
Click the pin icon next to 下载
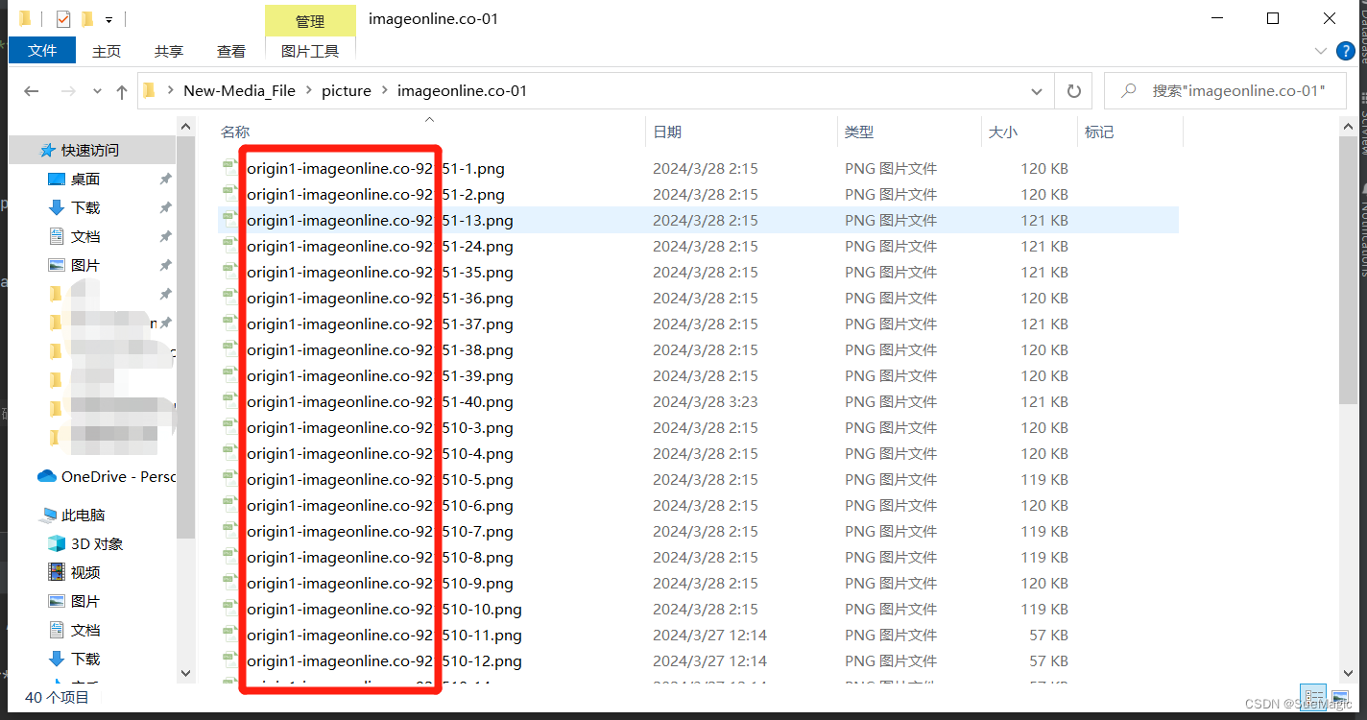click(x=165, y=208)
